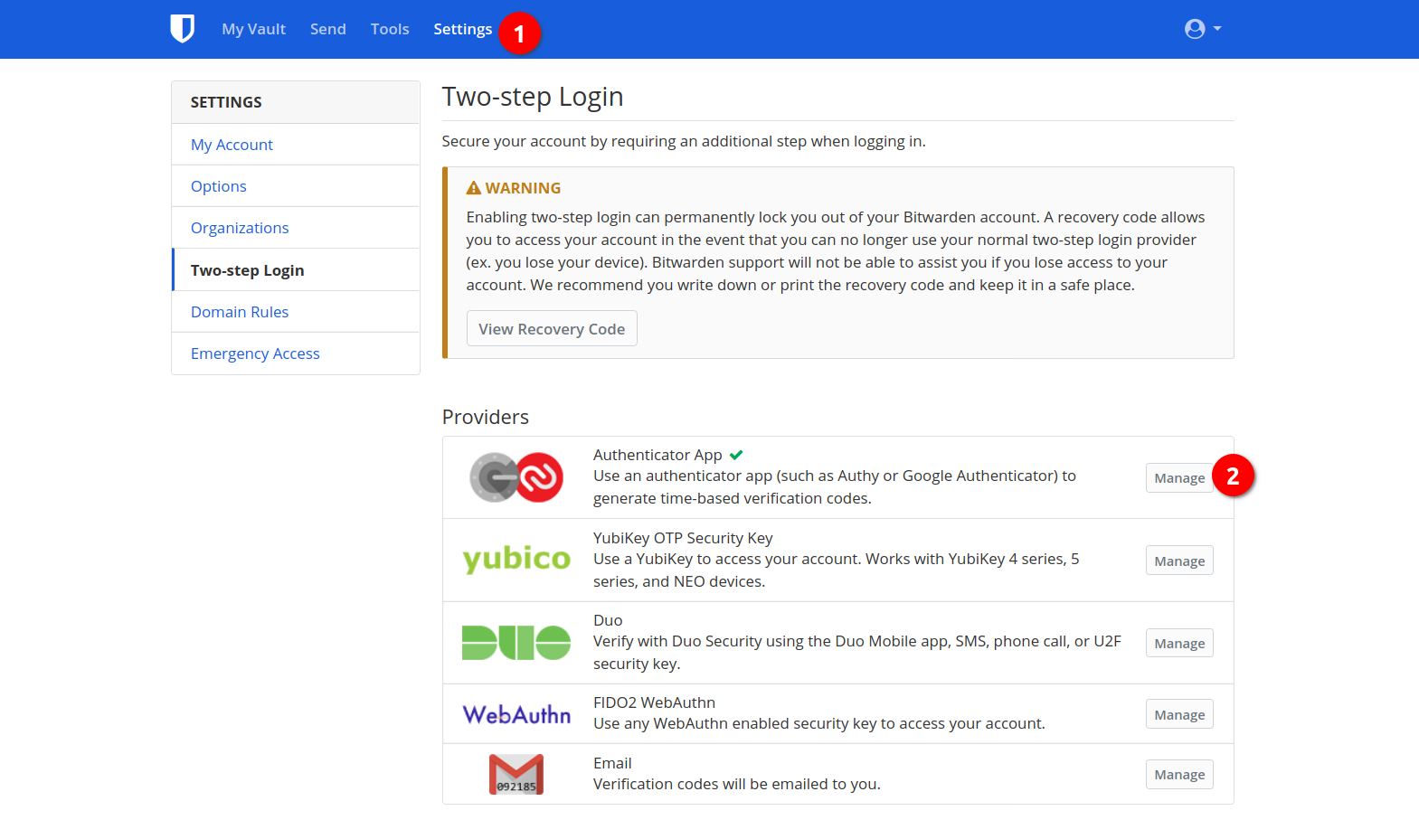Image resolution: width=1419 pixels, height=820 pixels.
Task: Open My Vault tab
Action: point(253,29)
